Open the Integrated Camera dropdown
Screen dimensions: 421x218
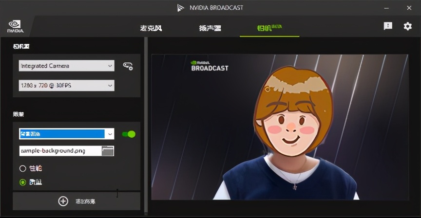[67, 66]
